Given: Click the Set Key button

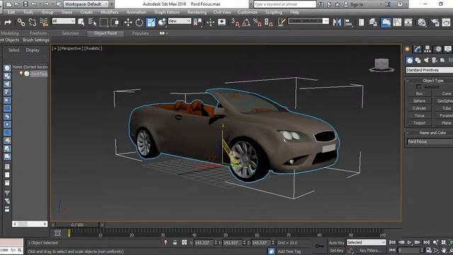Looking at the screenshot, I should coord(336,250).
